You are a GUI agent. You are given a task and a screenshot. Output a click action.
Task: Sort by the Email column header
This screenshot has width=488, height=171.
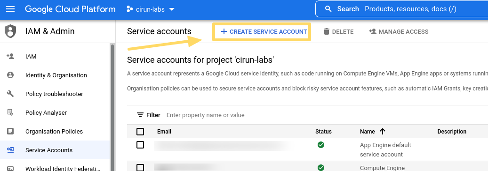click(x=164, y=132)
